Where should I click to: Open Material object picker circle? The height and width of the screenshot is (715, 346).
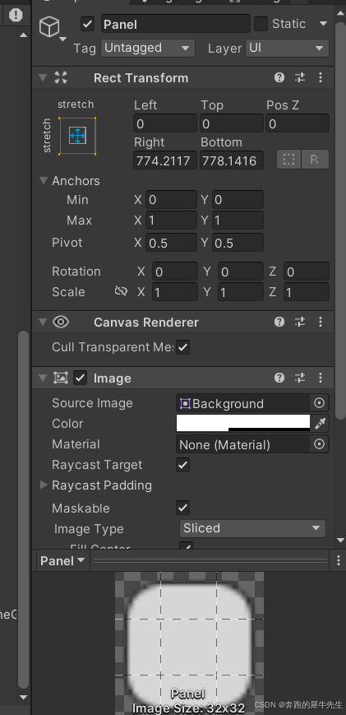click(320, 444)
